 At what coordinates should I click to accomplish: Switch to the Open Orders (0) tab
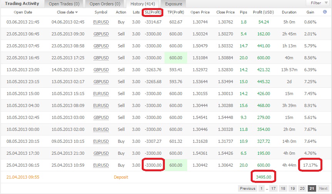[105, 4]
